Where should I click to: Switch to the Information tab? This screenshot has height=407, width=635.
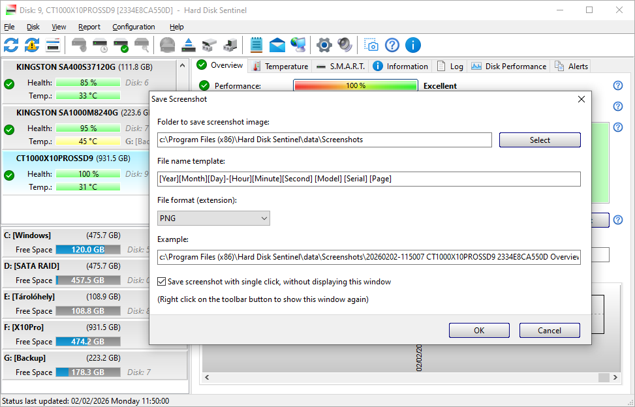(x=401, y=67)
